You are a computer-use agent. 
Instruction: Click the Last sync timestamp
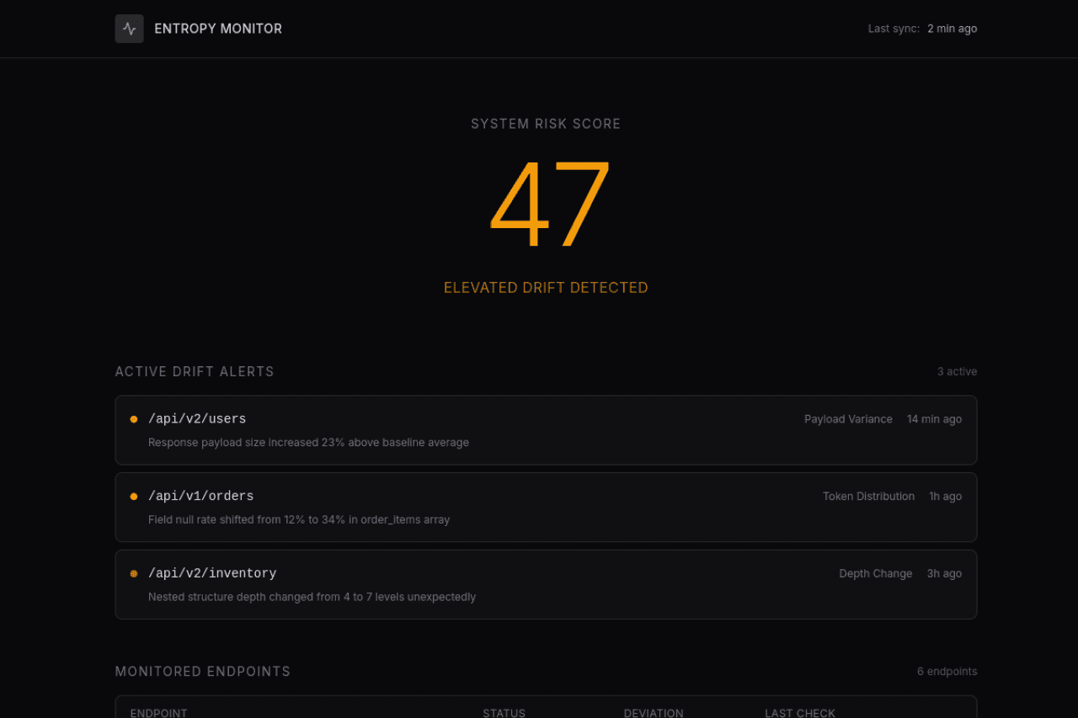[952, 29]
